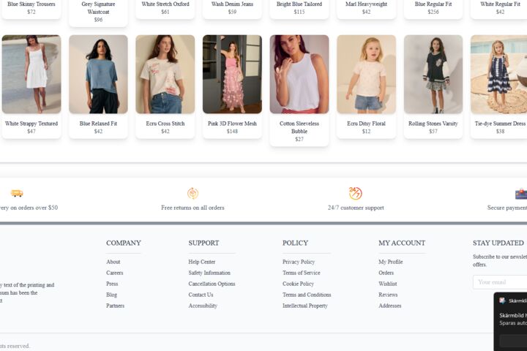
Task: Click the $47 price on White Strappy Textured
Action: pos(31,132)
